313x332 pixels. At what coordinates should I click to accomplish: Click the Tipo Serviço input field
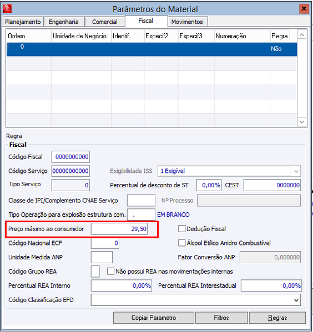point(70,185)
